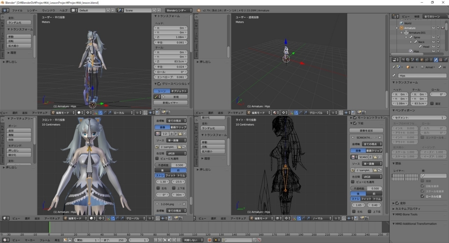Open the Render properties tab icon
The width and height of the screenshot is (449, 243).
(x=403, y=60)
